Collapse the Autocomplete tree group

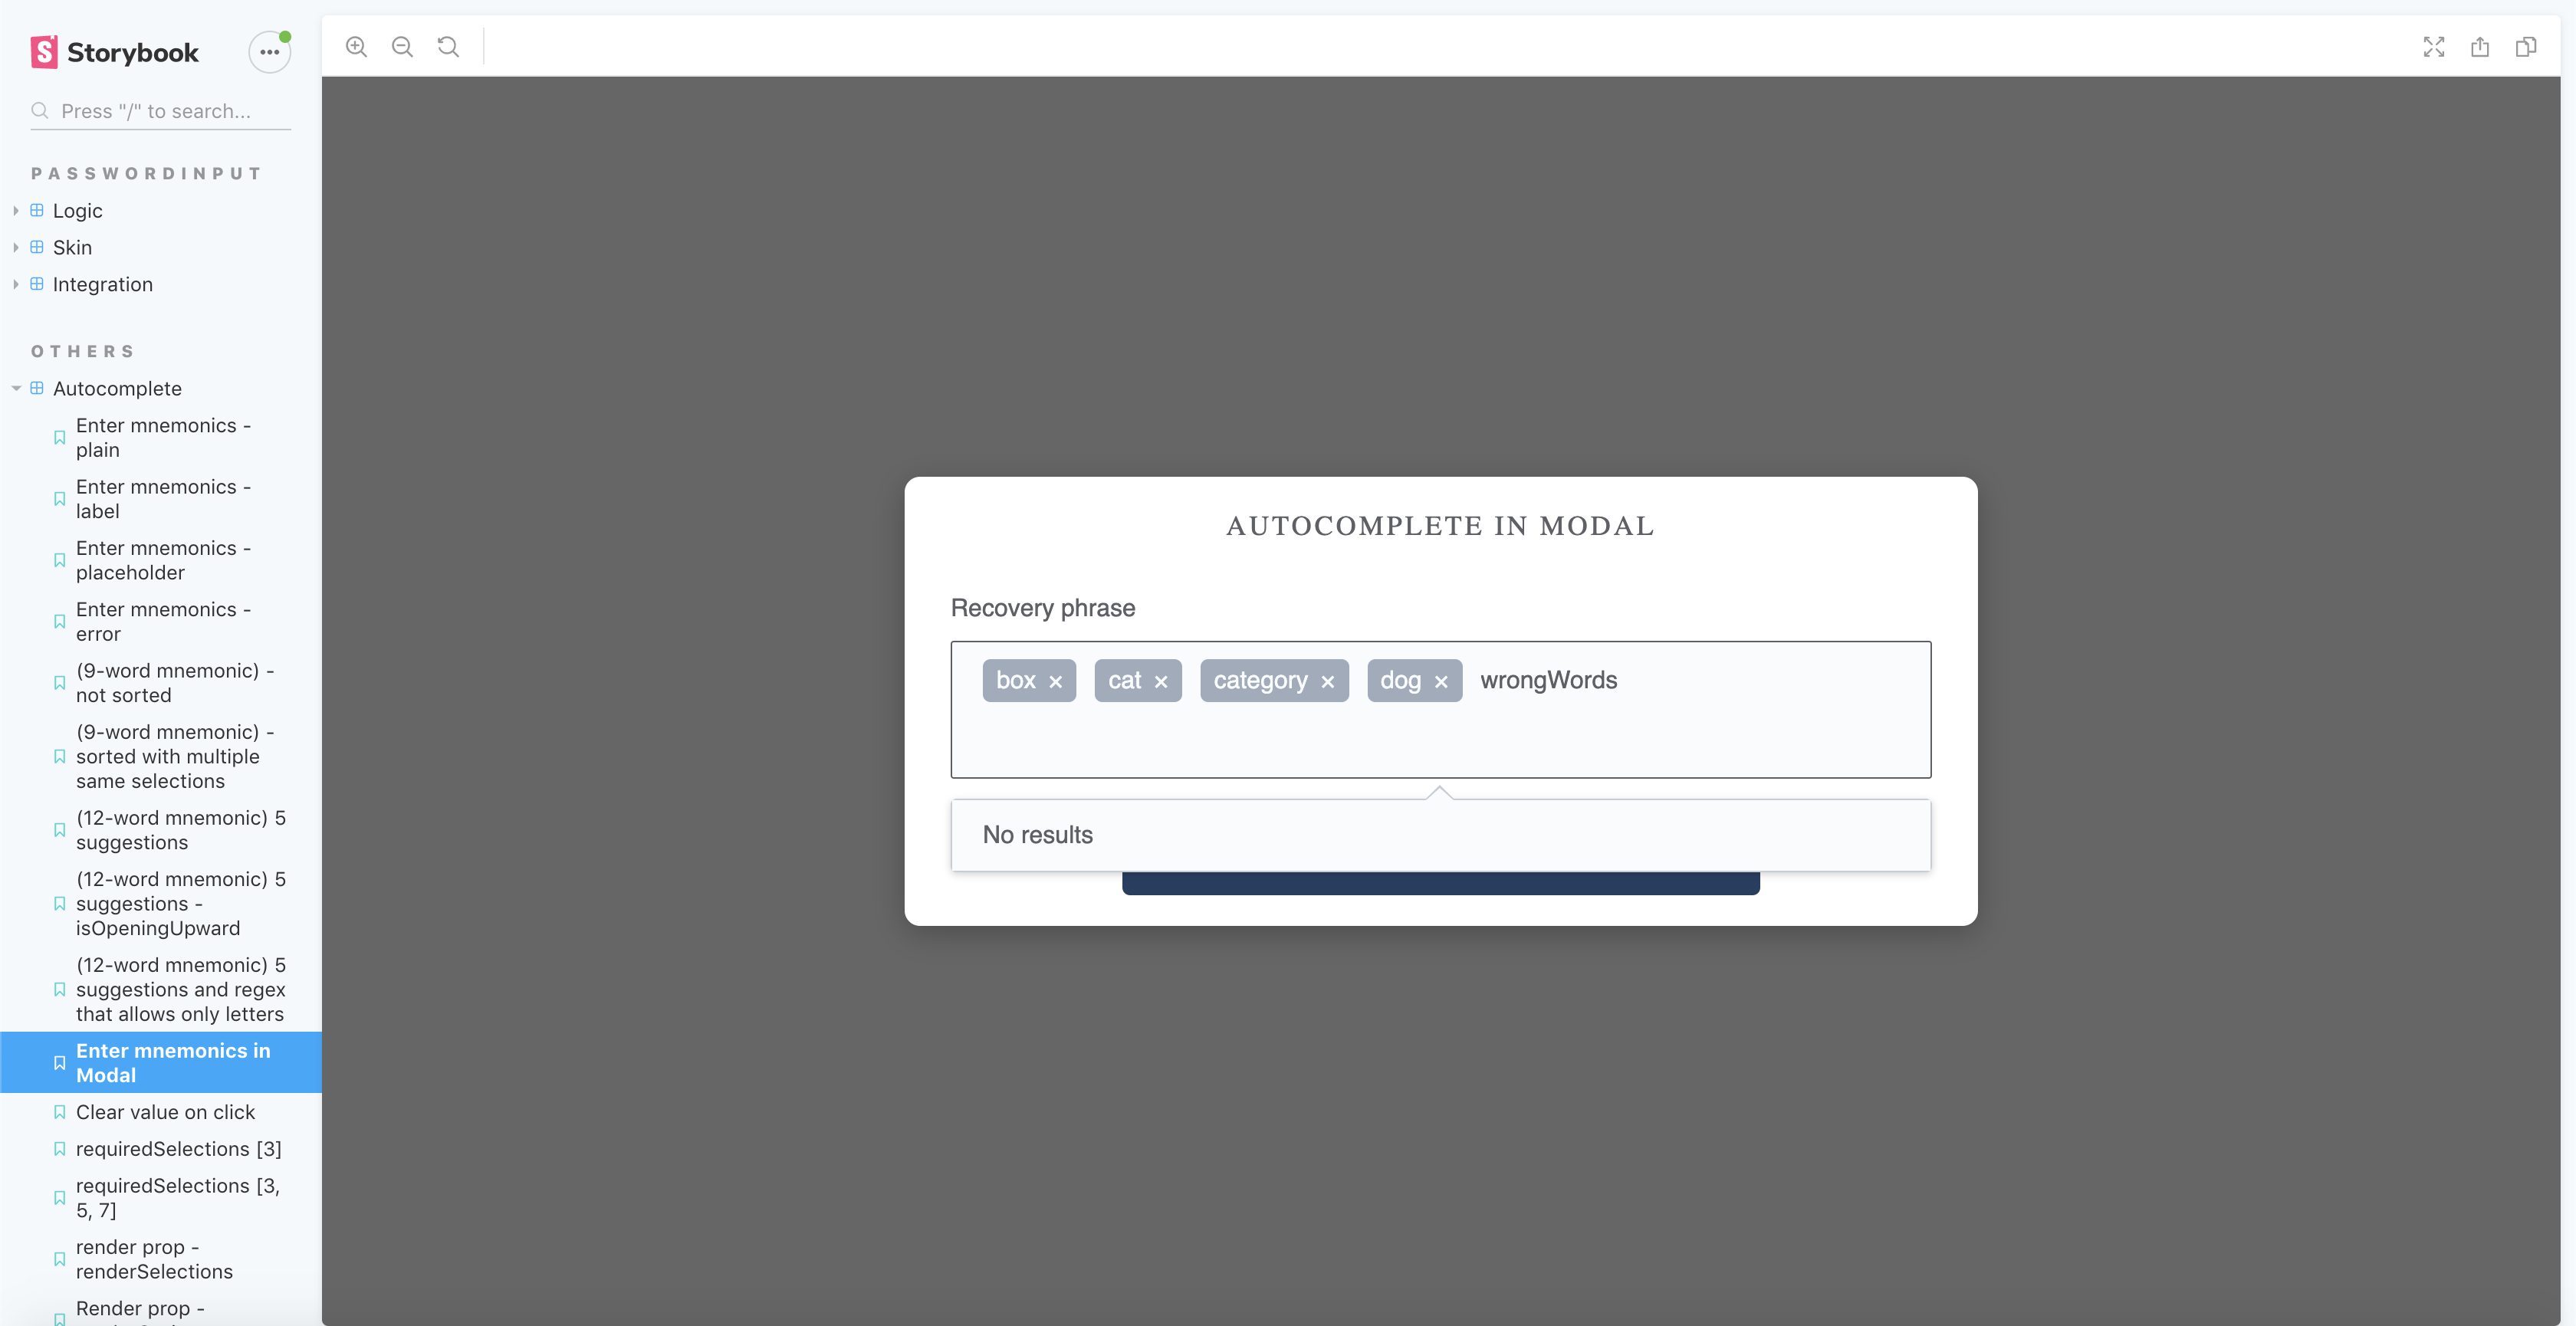click(x=116, y=389)
